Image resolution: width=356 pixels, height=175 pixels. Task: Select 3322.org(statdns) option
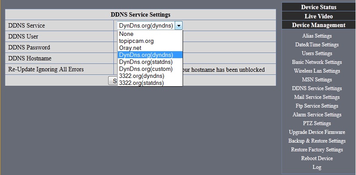pos(150,83)
